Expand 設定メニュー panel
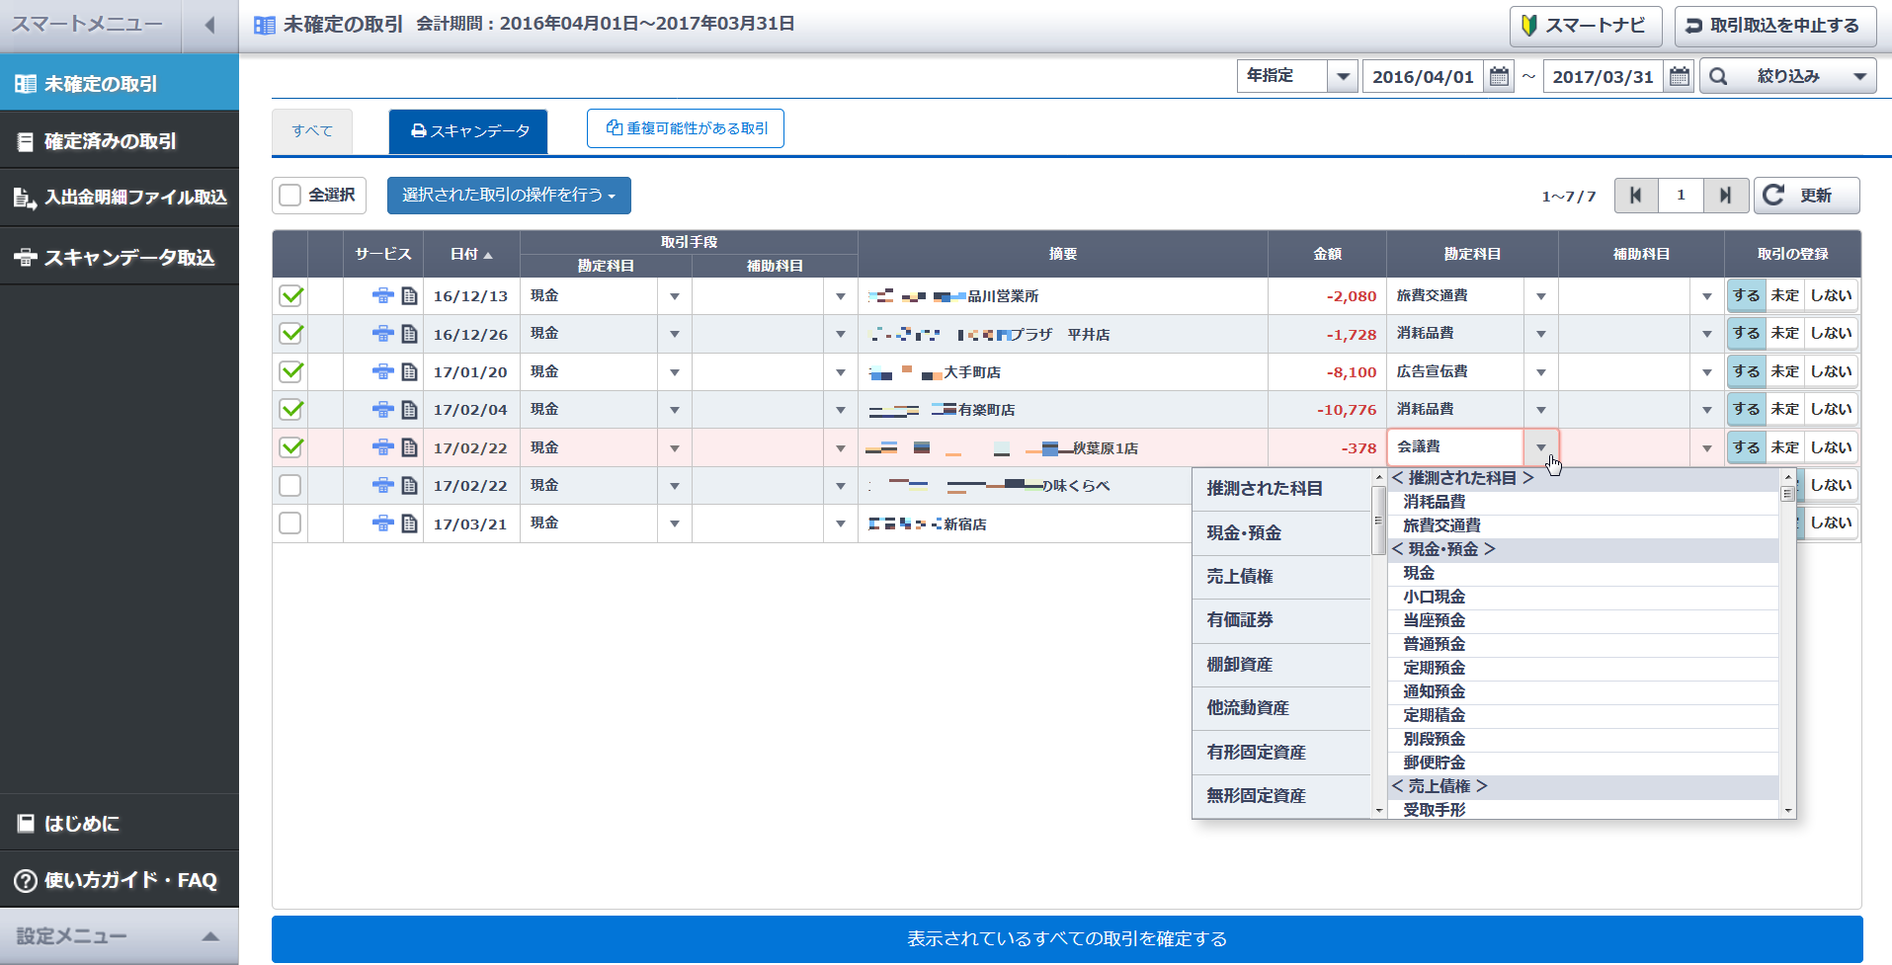The width and height of the screenshot is (1892, 965). tap(119, 936)
